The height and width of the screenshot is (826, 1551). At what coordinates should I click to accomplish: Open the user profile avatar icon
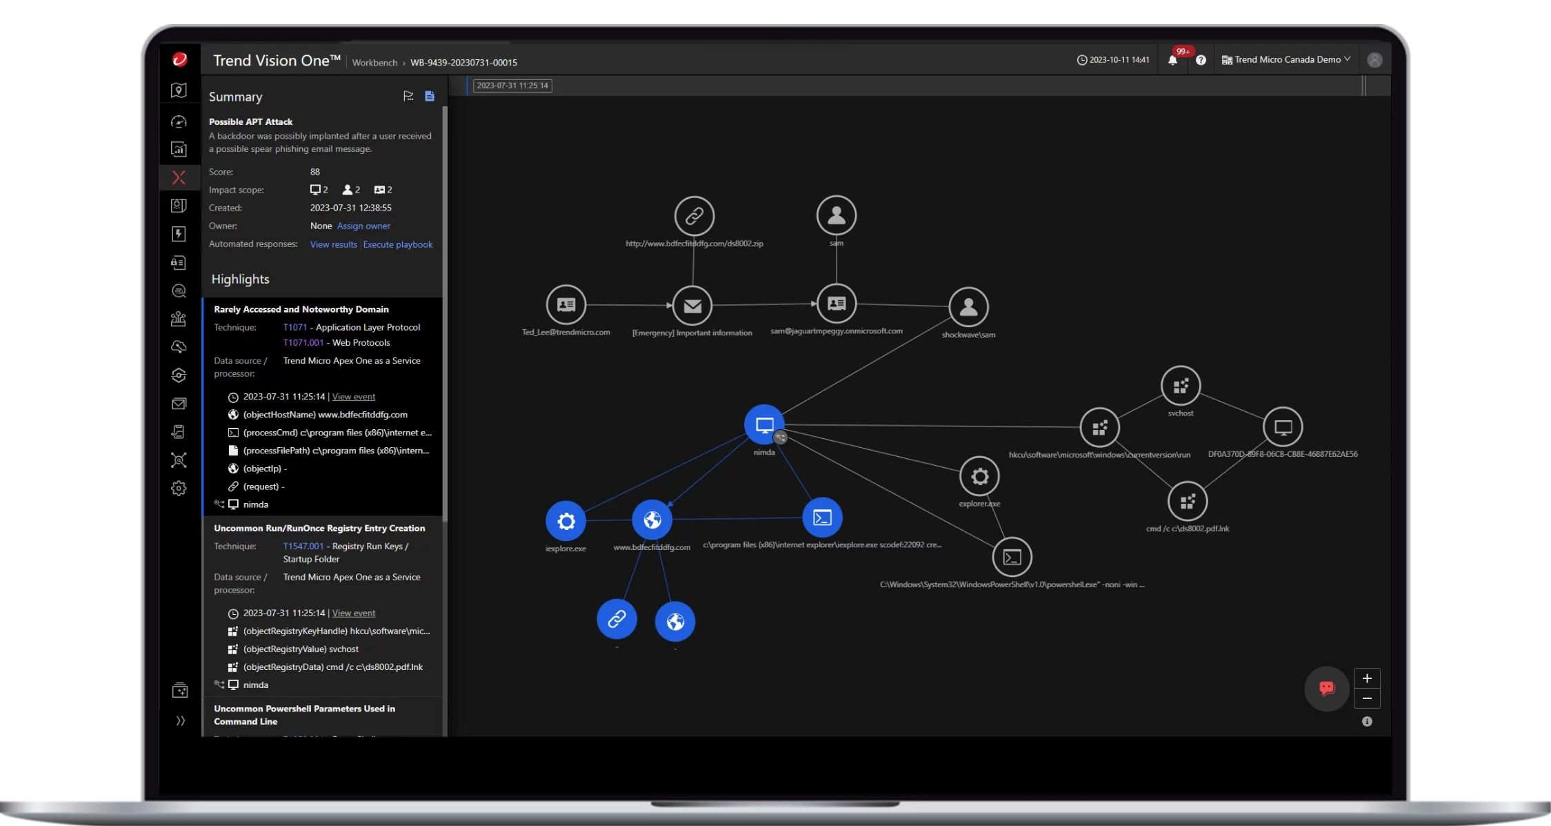click(x=1374, y=60)
